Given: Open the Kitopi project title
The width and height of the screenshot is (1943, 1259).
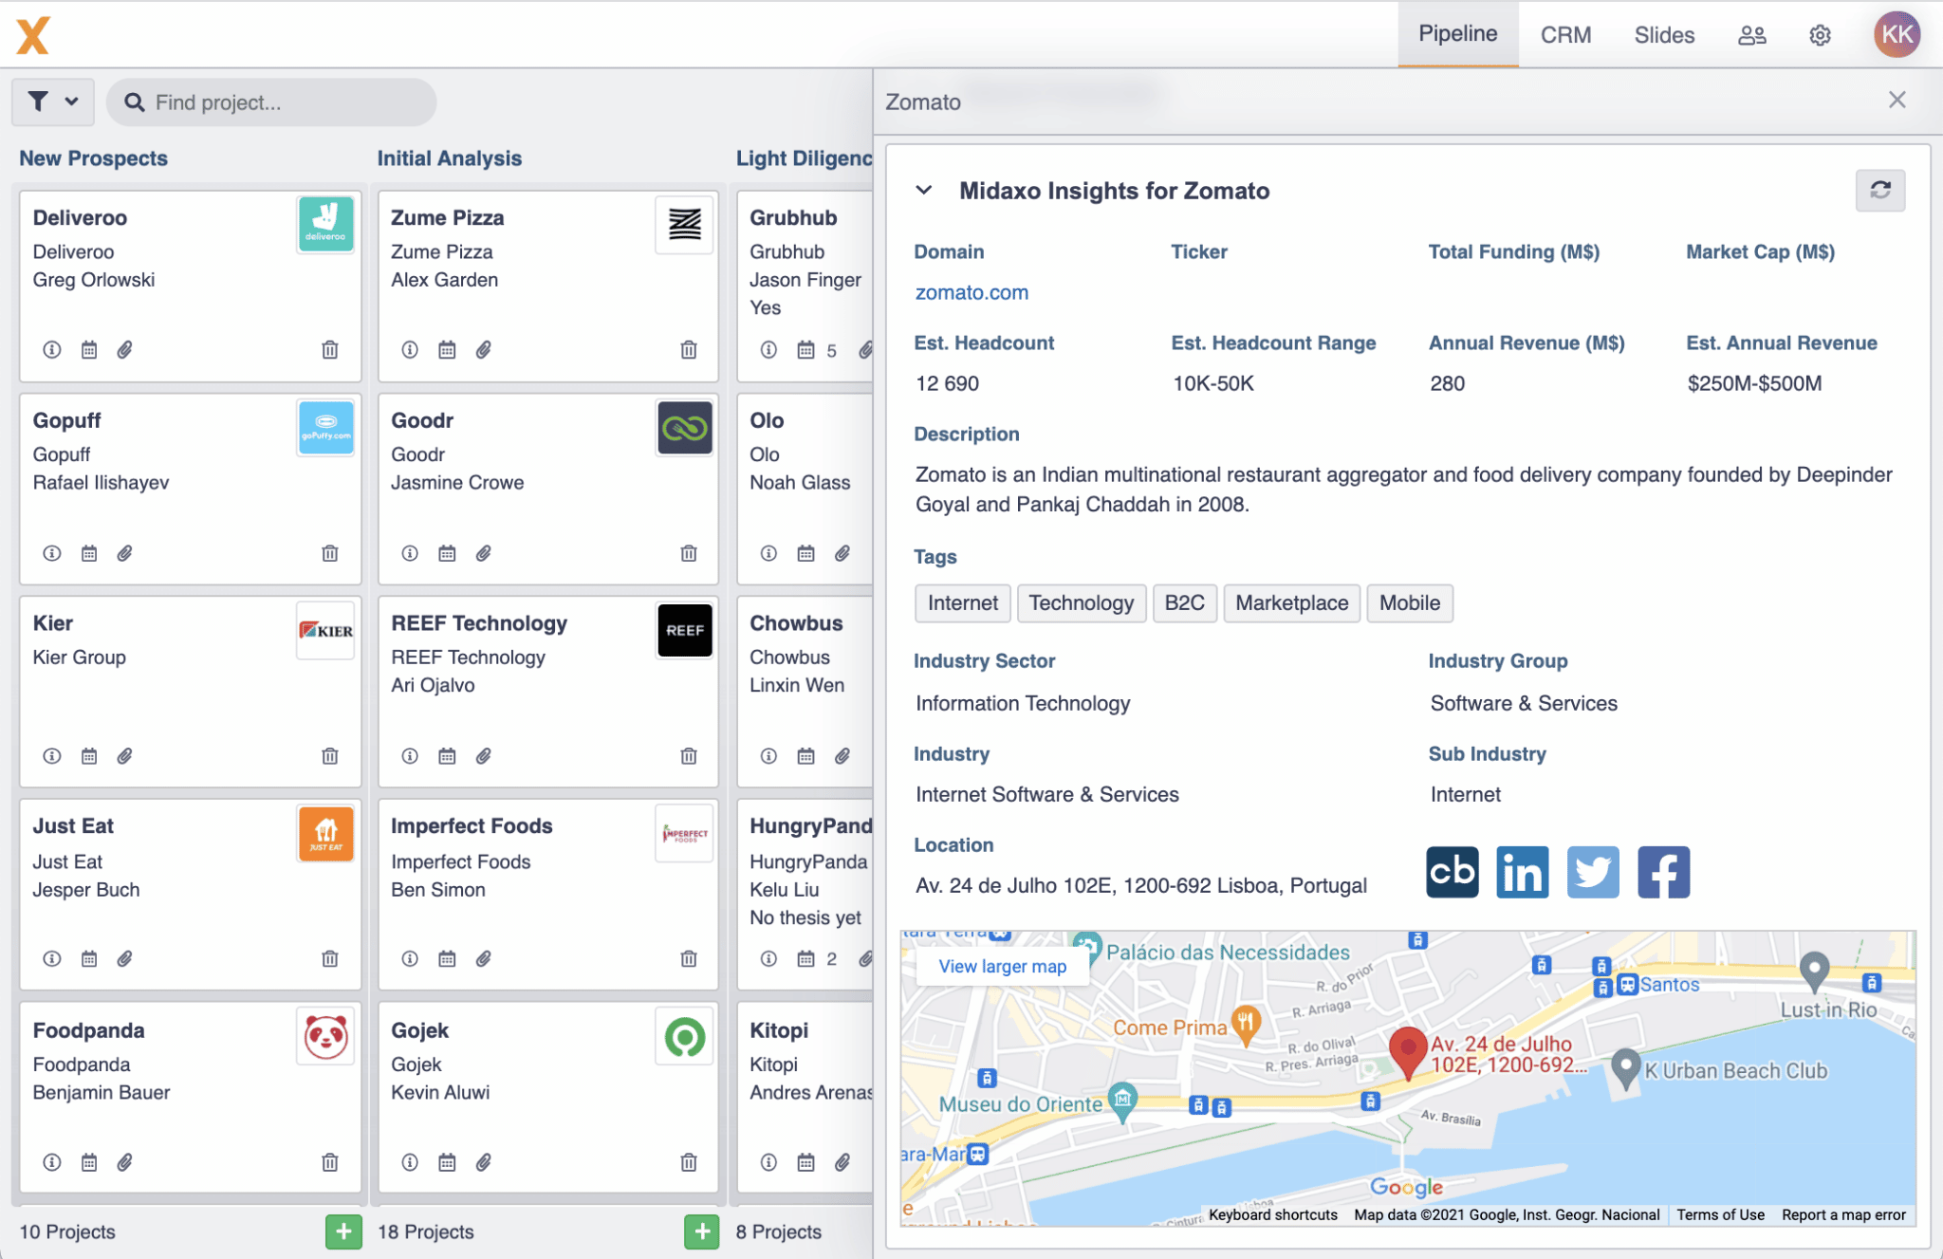Looking at the screenshot, I should (x=779, y=1030).
